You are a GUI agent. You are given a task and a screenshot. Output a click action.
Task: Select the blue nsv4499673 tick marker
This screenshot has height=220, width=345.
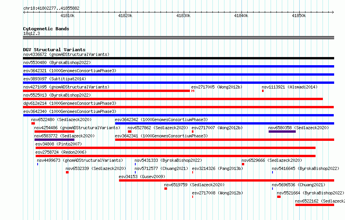pyautogui.click(x=38, y=164)
